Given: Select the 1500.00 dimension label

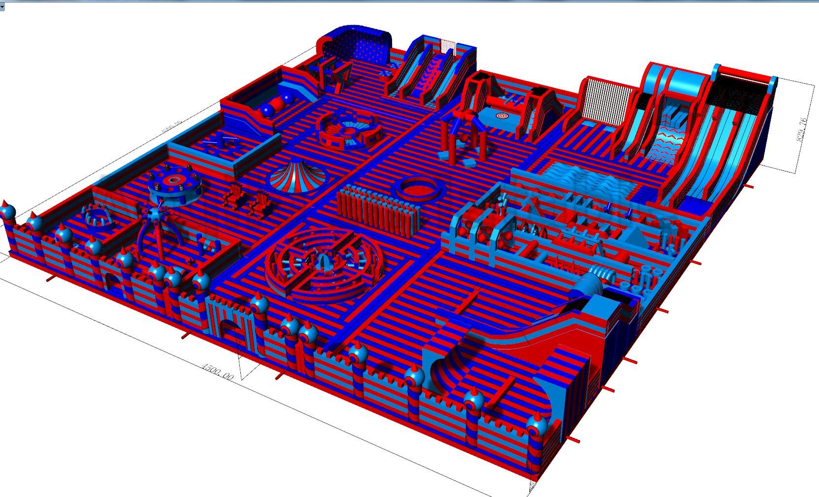Looking at the screenshot, I should click(x=217, y=372).
